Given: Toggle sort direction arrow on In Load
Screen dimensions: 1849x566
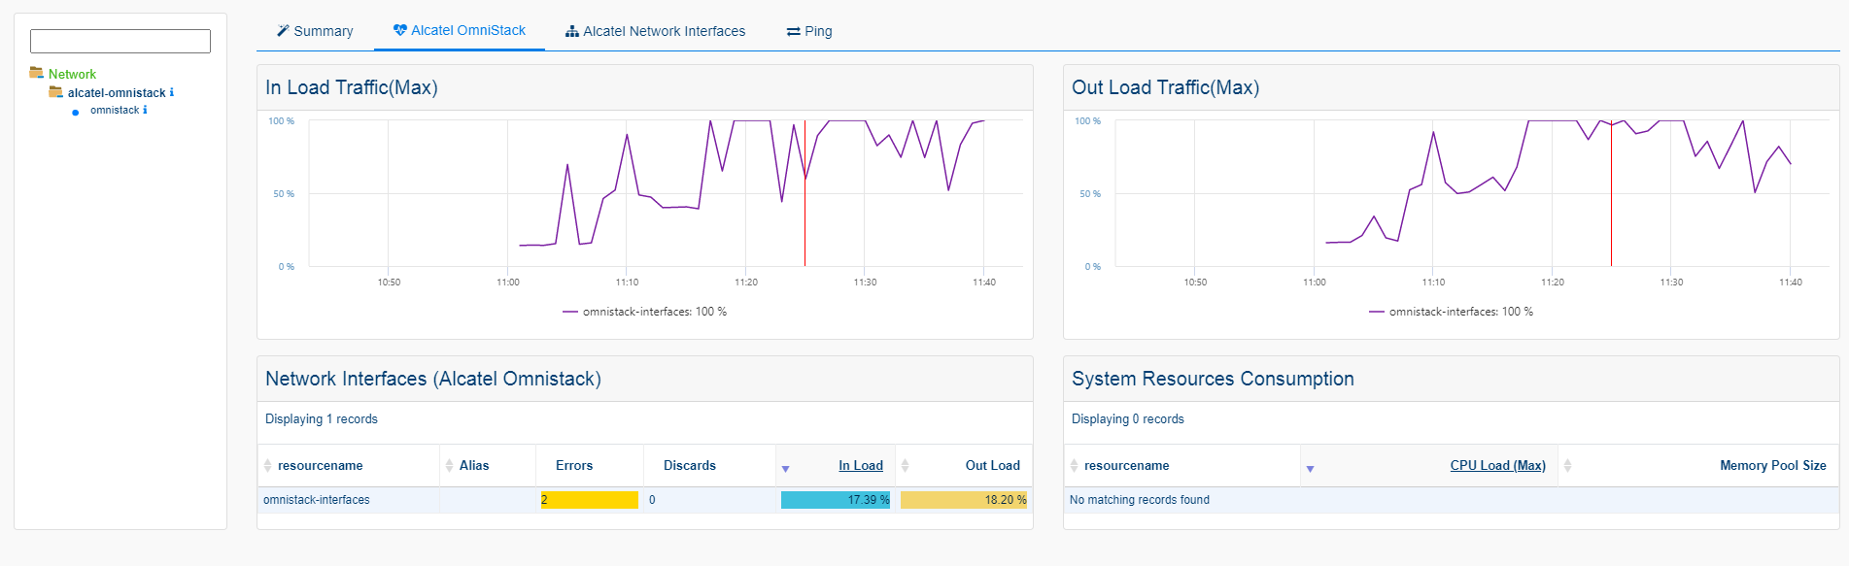Looking at the screenshot, I should pyautogui.click(x=785, y=469).
